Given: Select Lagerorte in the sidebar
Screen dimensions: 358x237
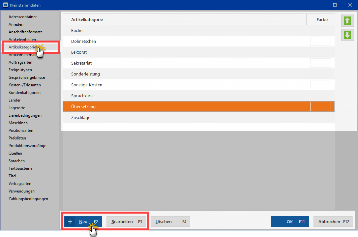Looking at the screenshot, I should tap(17, 107).
